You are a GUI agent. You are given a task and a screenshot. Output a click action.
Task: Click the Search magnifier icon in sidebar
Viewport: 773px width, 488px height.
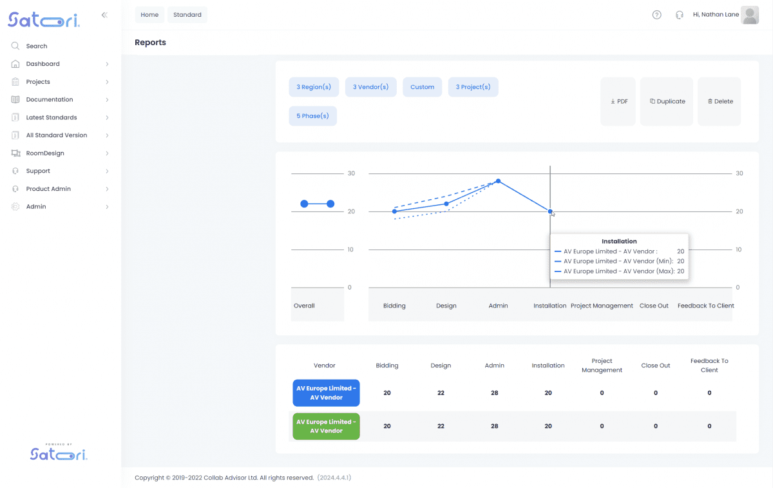tap(15, 46)
